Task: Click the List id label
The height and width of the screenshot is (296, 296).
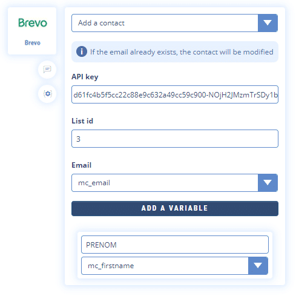Action: [x=82, y=121]
